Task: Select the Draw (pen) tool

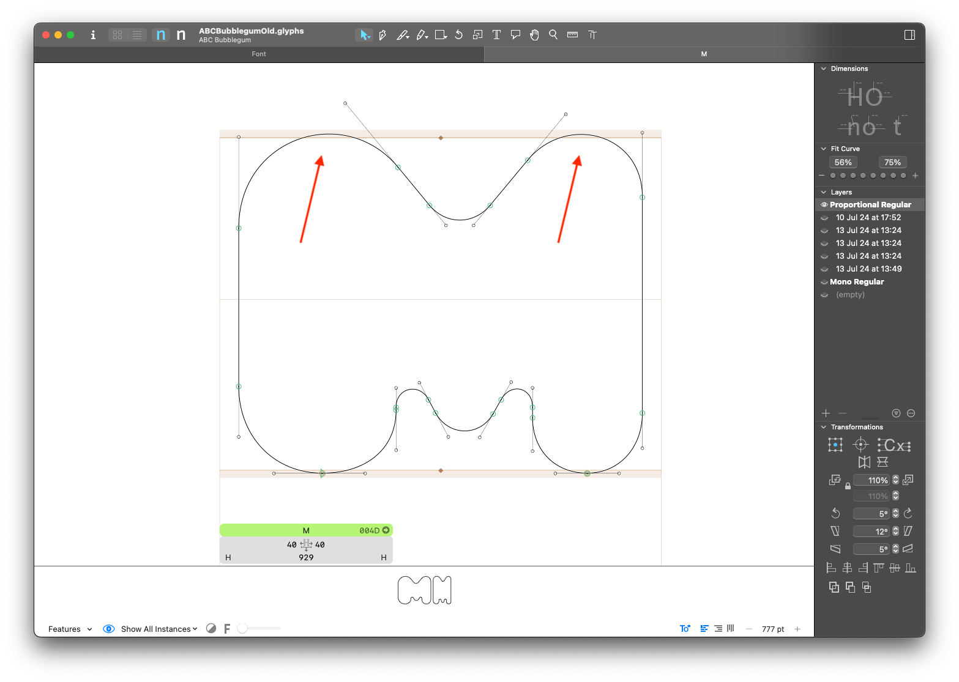Action: [x=383, y=35]
